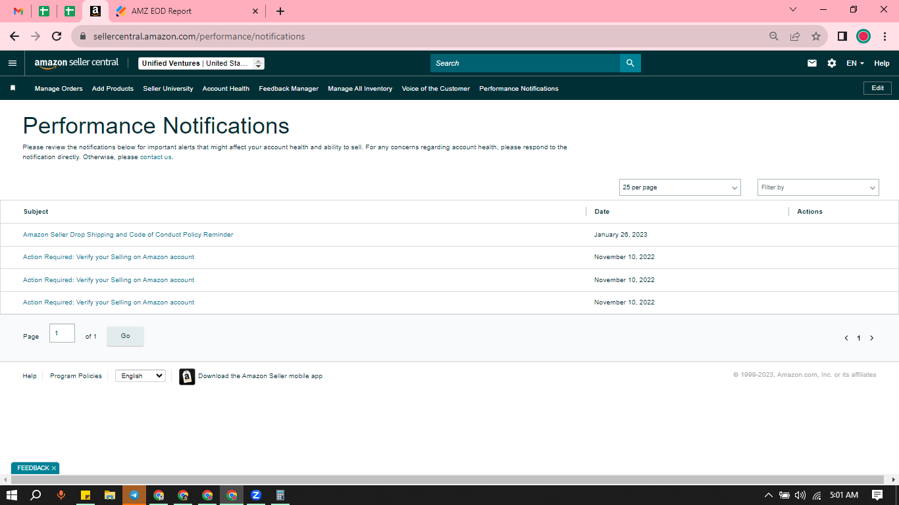Focus the page number input box

[x=62, y=333]
